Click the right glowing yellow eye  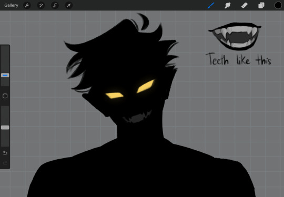click(146, 86)
